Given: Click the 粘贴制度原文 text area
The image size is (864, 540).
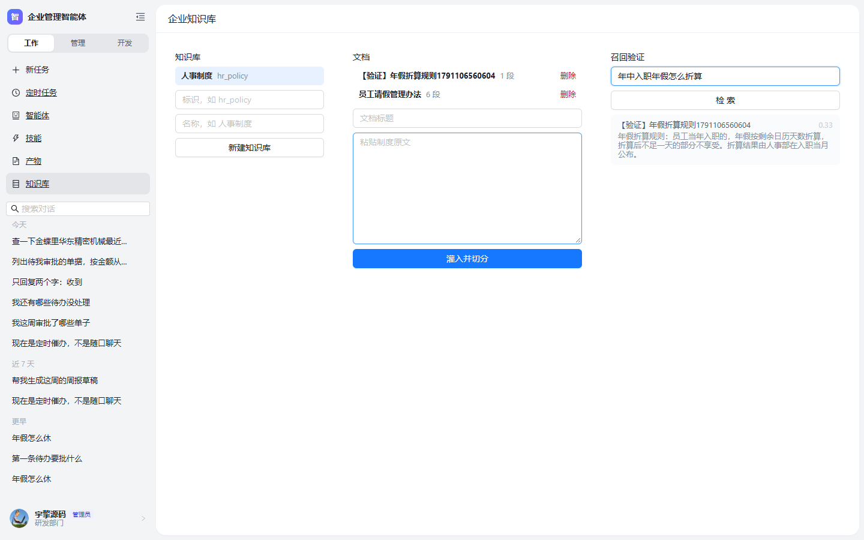Looking at the screenshot, I should click(x=467, y=188).
